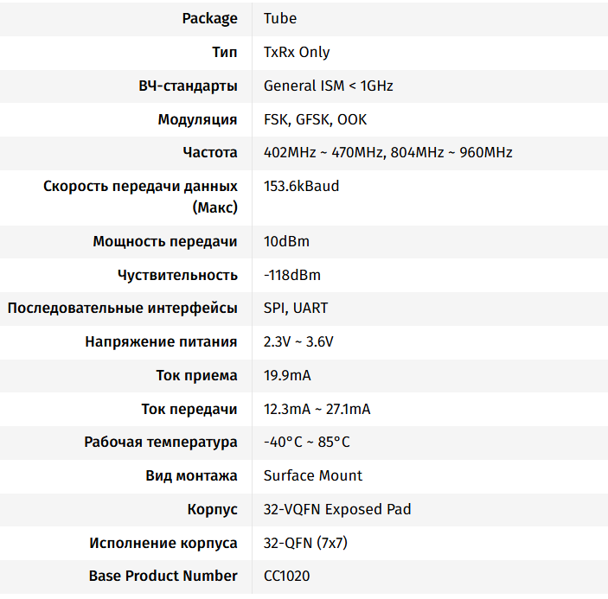608x599 pixels.
Task: Click the '-40°C ~ 85°C' temperature value
Action: click(307, 443)
